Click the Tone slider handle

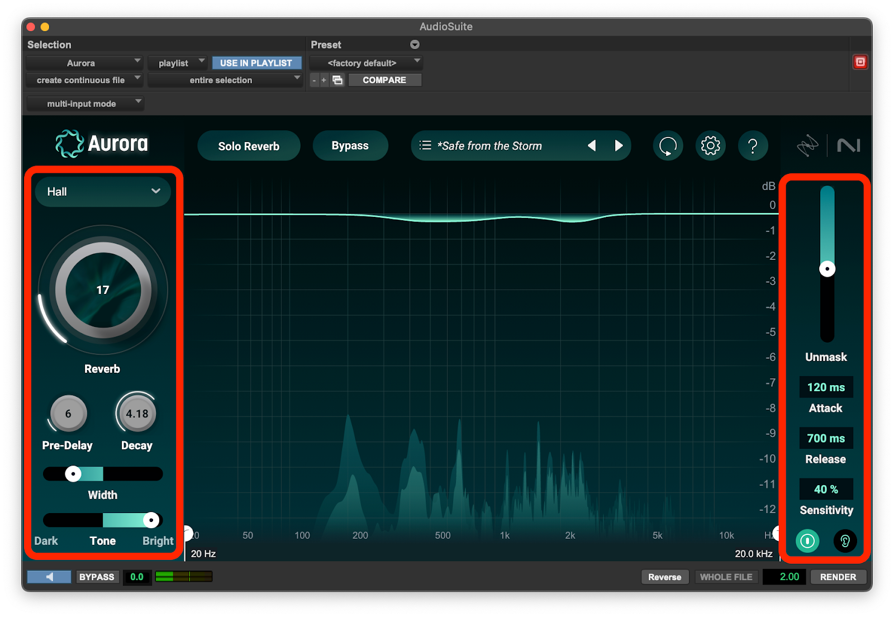[151, 520]
